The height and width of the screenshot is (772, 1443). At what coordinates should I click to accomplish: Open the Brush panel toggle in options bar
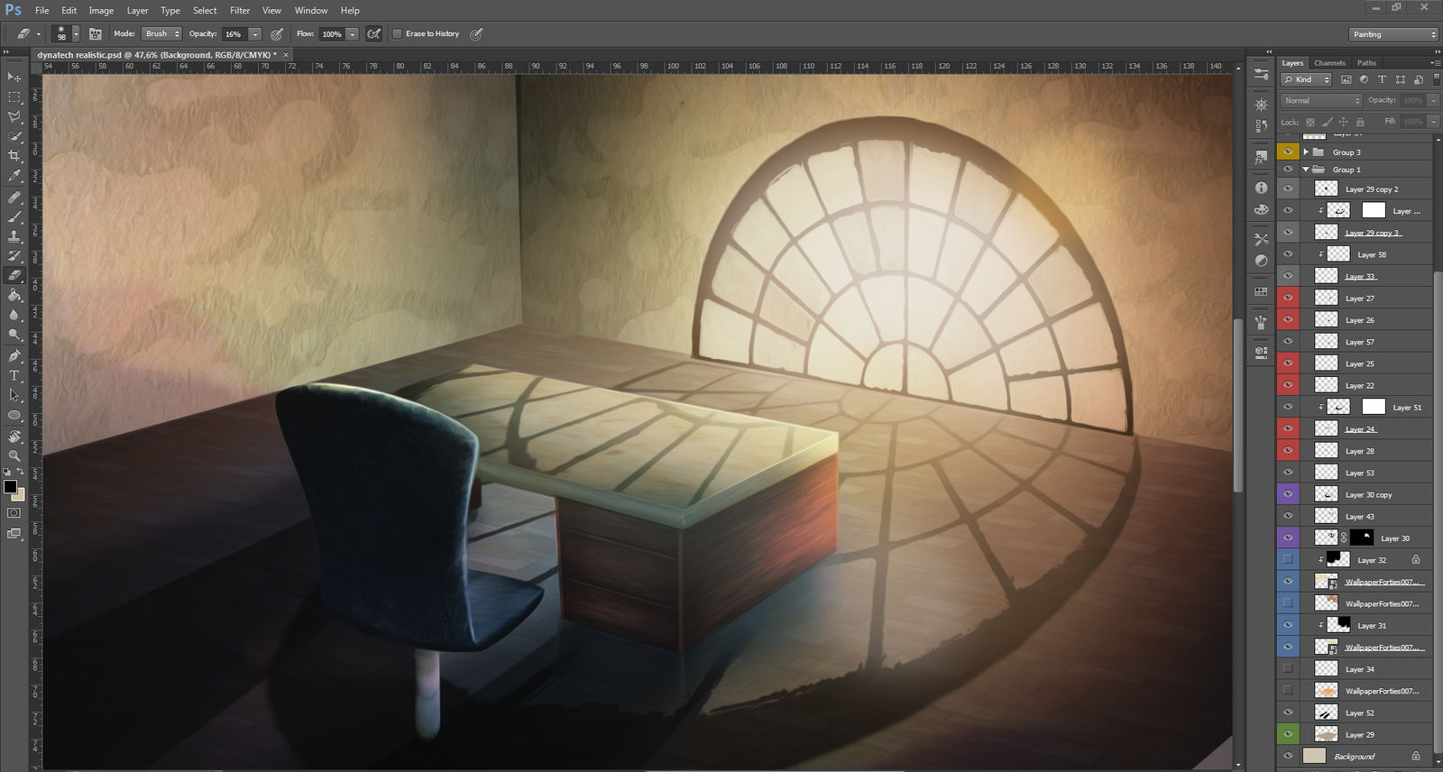click(x=95, y=34)
